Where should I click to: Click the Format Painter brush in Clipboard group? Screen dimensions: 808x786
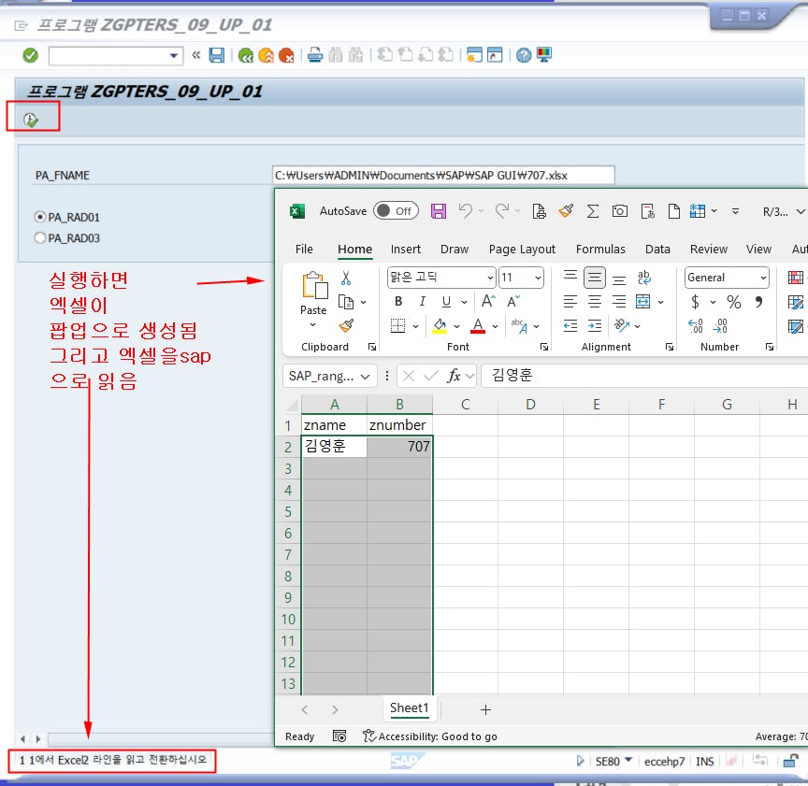pos(346,325)
